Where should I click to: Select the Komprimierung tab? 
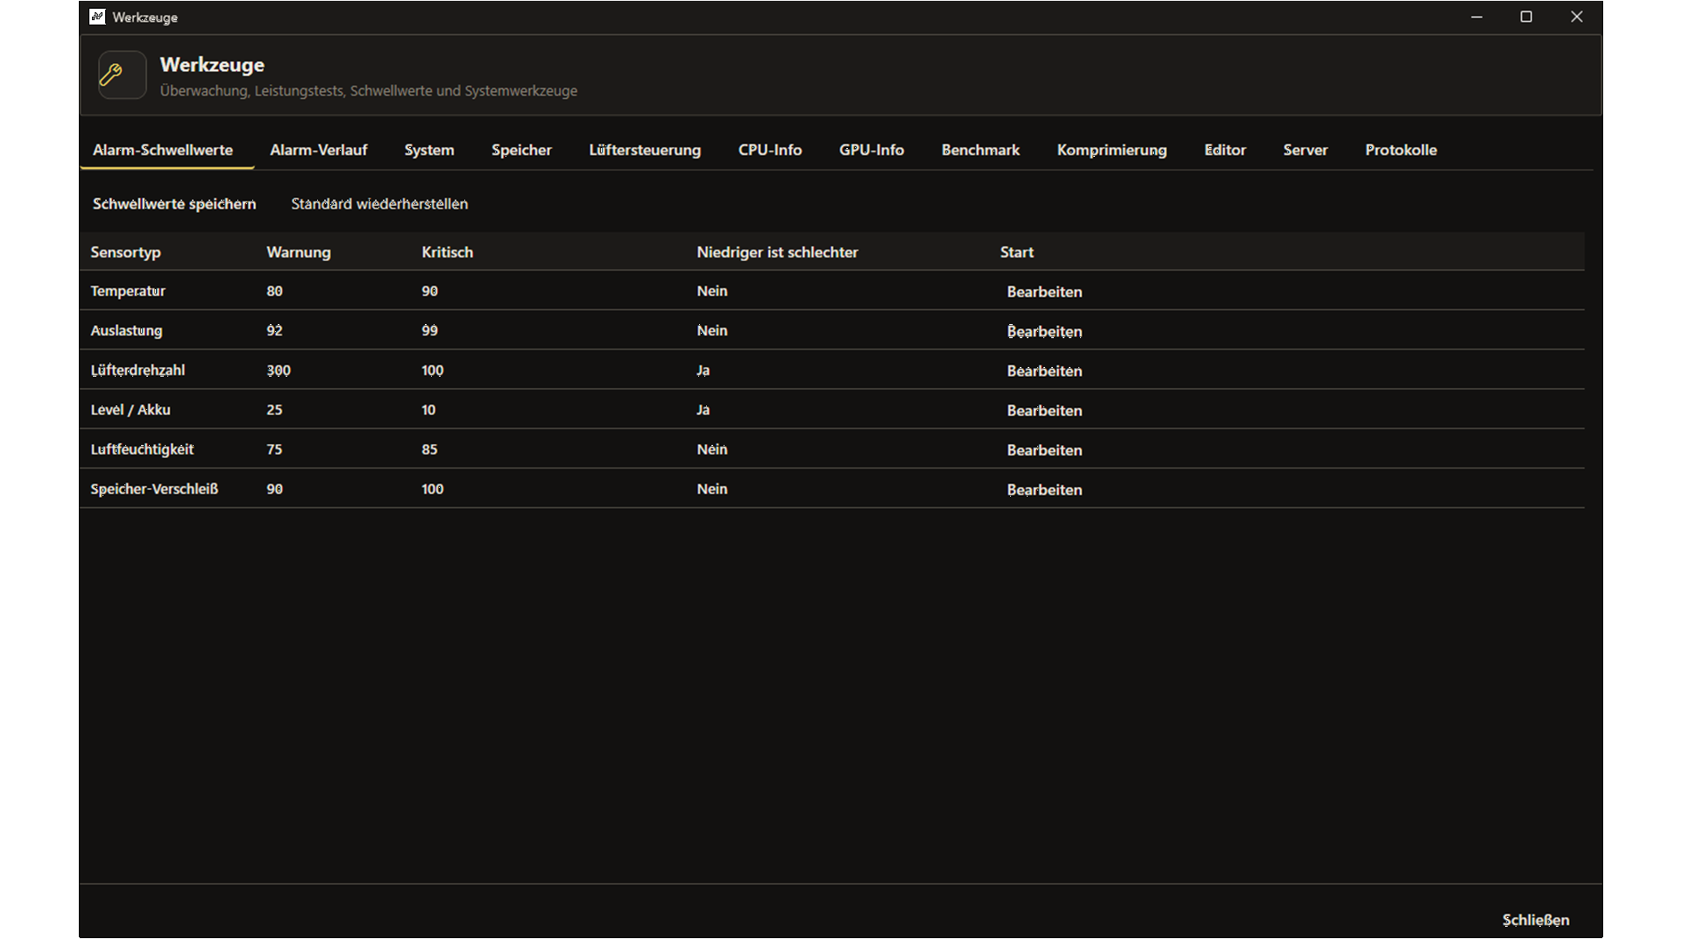pyautogui.click(x=1112, y=150)
